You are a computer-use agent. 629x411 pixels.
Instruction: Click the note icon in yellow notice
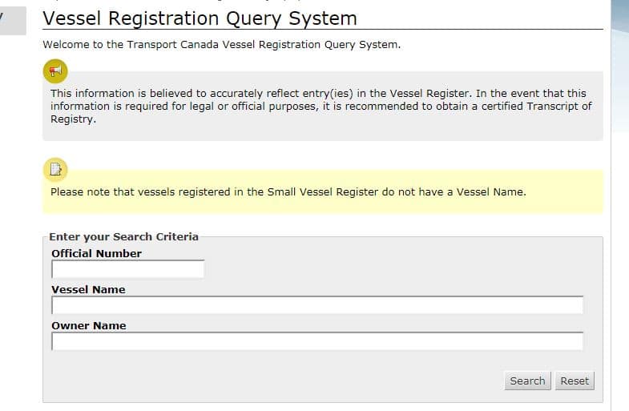(x=55, y=169)
